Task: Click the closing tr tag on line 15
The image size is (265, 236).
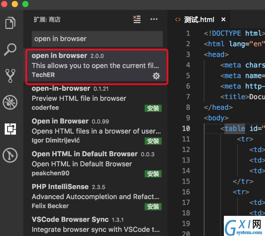Action: click(243, 181)
